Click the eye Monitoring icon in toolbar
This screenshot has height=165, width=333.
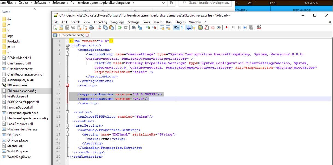click(219, 28)
